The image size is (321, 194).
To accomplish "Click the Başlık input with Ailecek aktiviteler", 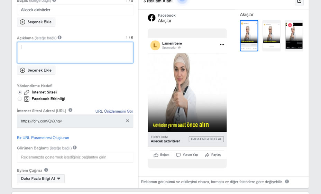I will [75, 10].
